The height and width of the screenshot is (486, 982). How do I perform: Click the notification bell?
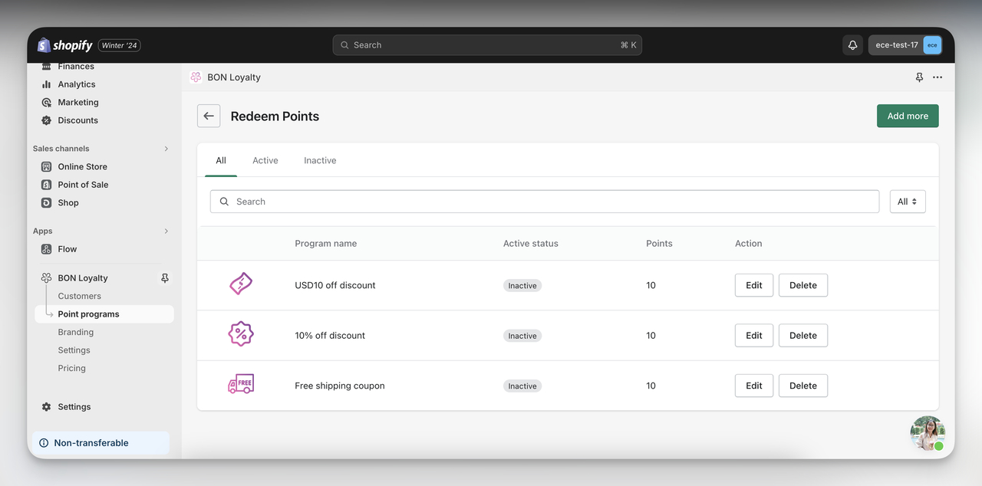pos(852,44)
